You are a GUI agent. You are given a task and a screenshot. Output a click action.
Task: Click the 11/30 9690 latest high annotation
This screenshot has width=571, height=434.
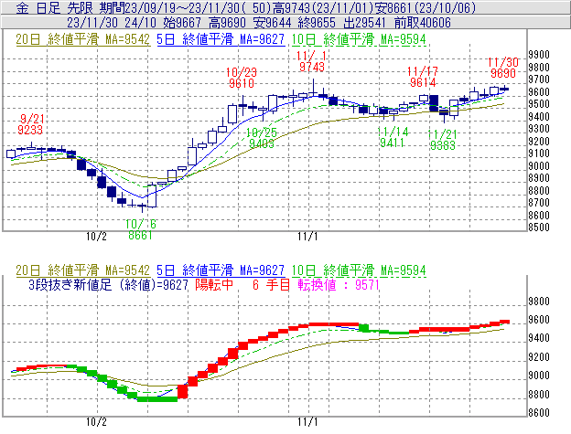click(503, 68)
